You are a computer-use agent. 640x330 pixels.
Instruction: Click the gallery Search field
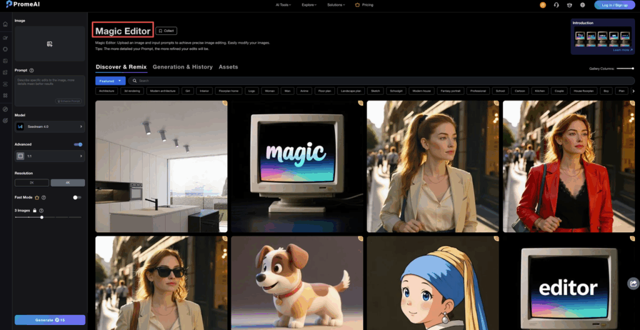[381, 80]
